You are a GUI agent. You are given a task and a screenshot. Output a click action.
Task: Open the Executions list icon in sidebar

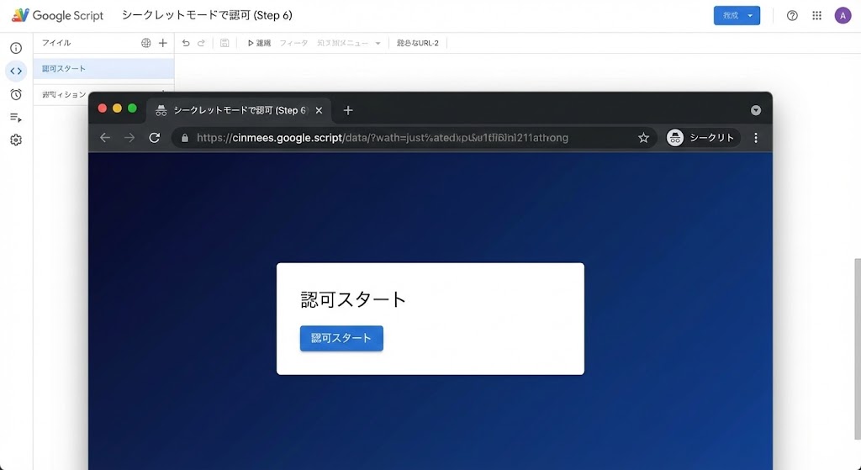click(16, 117)
